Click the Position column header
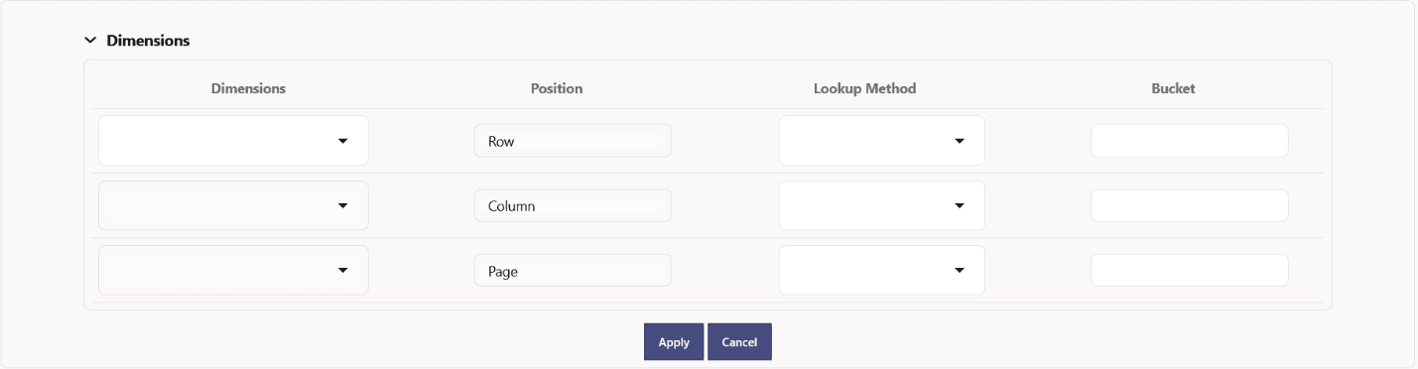 [557, 88]
